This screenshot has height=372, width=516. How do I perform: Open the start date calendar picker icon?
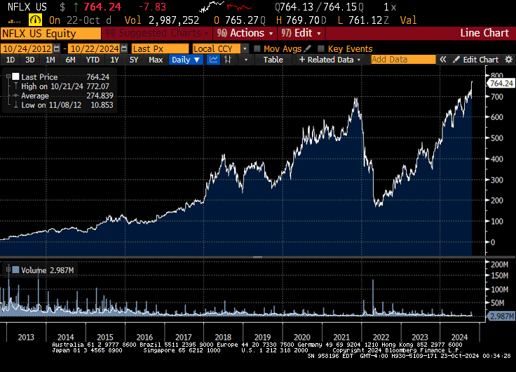[57, 48]
